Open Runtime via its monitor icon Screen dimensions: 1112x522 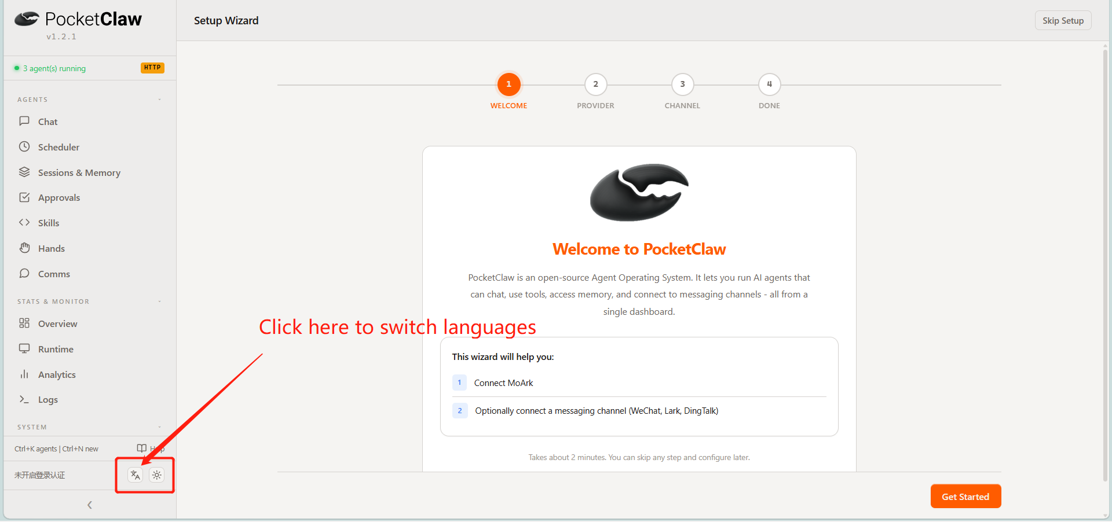(x=24, y=348)
